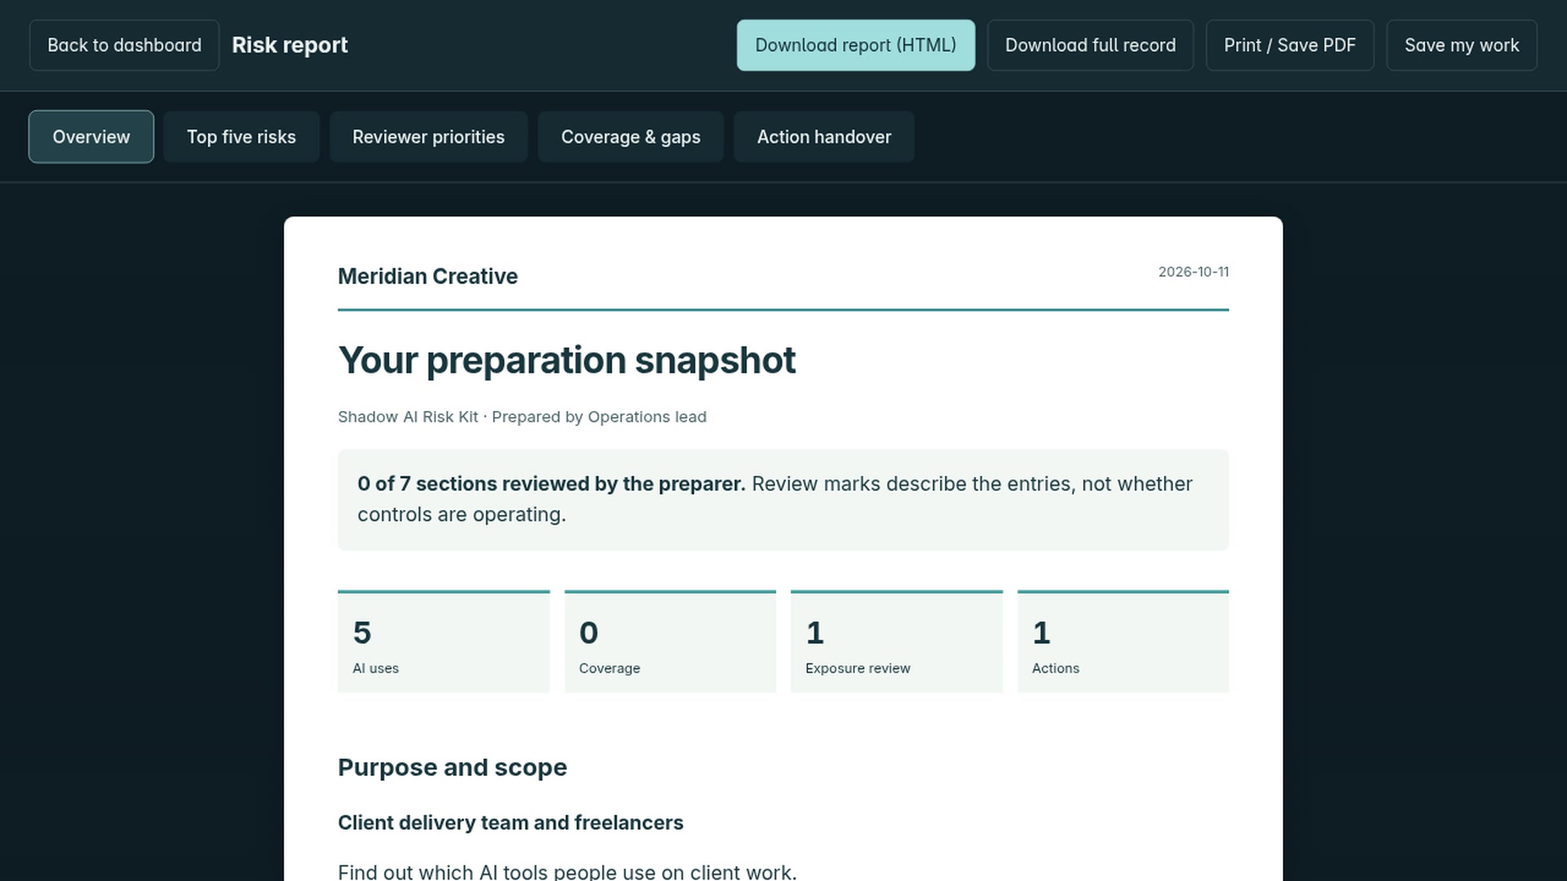Viewport: 1567px width, 881px height.
Task: Select the Overview tab
Action: (x=91, y=137)
